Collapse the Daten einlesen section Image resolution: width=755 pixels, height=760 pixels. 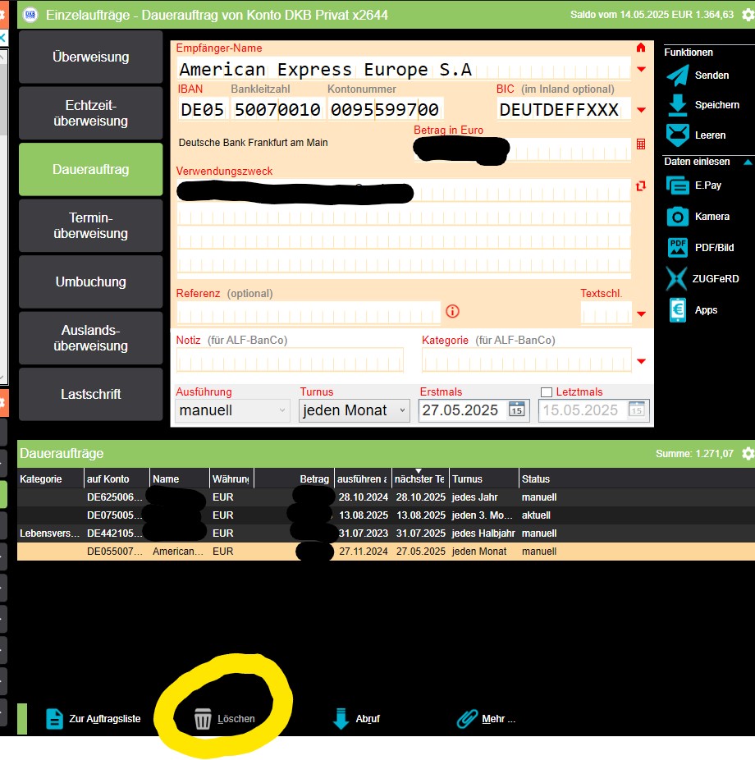click(748, 162)
